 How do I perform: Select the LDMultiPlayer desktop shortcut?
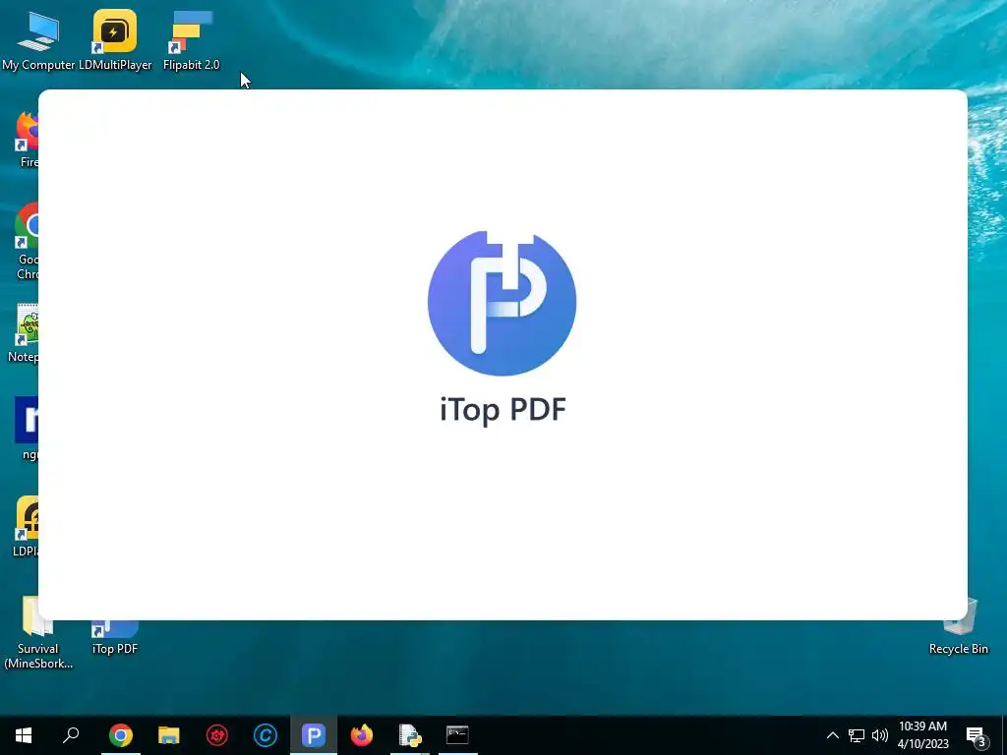coord(115,39)
